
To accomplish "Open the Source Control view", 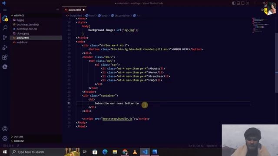I will point(5,38).
